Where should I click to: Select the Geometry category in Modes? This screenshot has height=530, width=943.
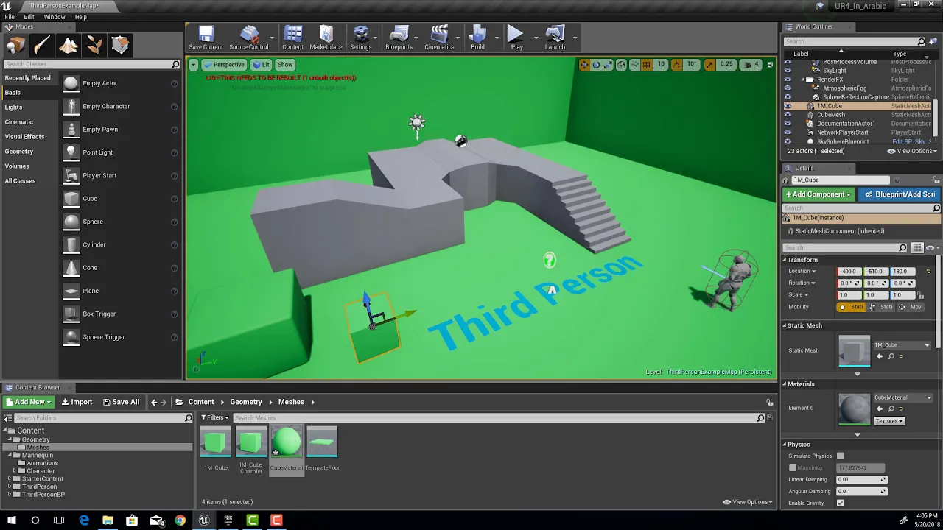click(18, 152)
